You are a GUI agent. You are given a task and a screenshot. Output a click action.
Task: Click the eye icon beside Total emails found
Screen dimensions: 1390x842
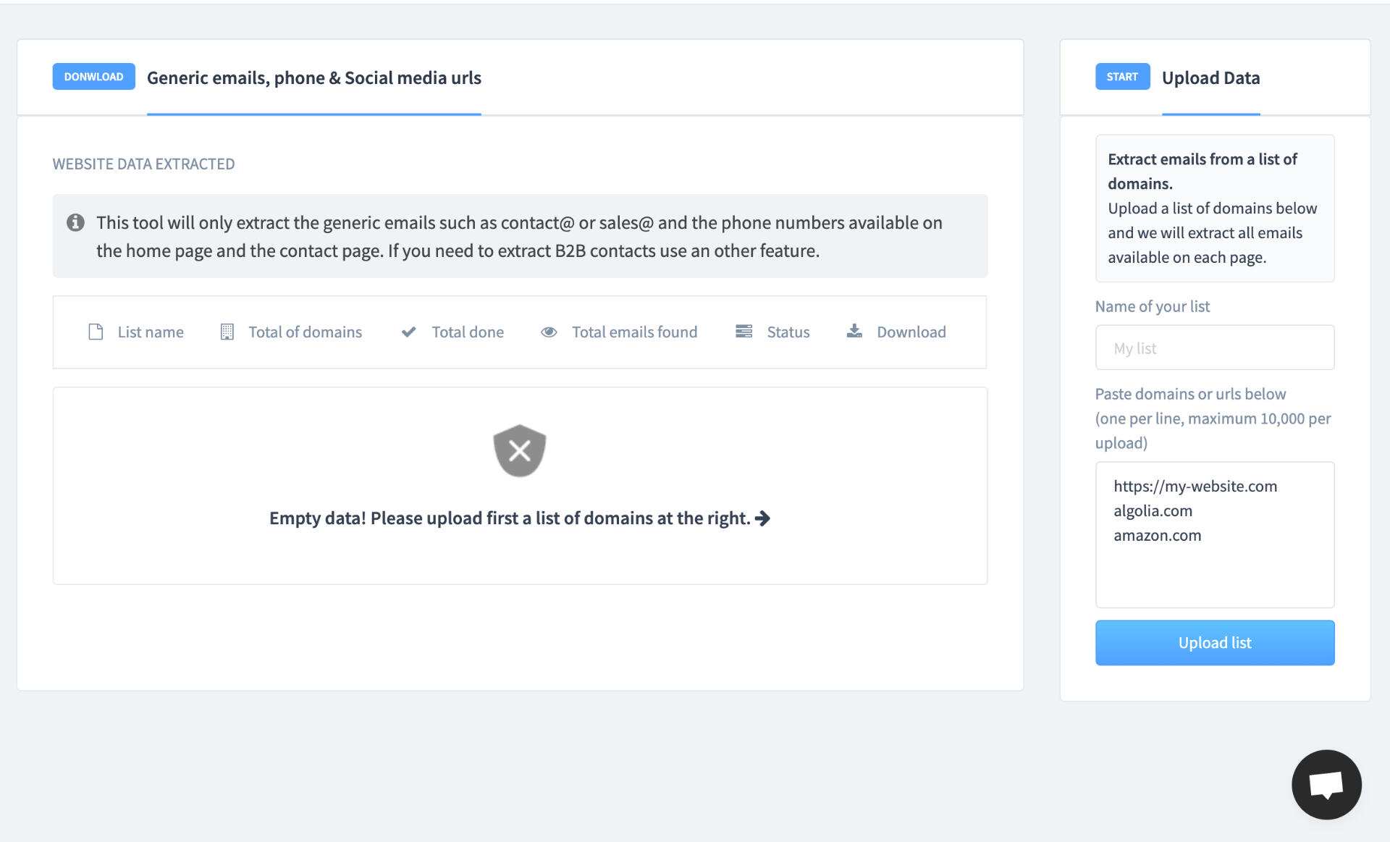coord(549,332)
